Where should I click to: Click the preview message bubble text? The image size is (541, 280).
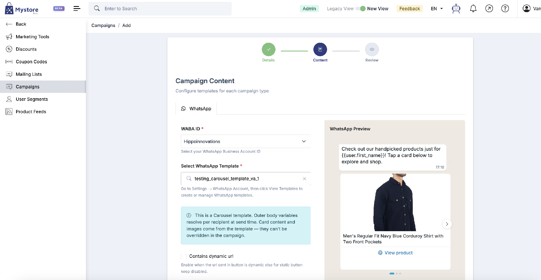pos(391,155)
